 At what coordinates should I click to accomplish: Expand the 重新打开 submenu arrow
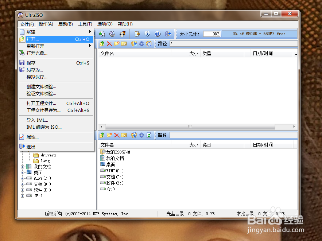point(90,45)
